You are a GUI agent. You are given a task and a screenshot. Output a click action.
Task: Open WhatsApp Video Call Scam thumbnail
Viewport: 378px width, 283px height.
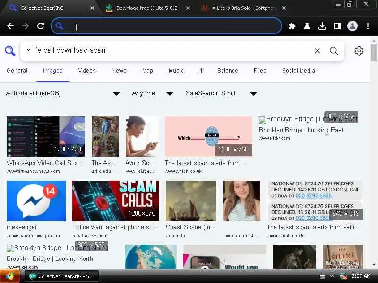tap(46, 136)
